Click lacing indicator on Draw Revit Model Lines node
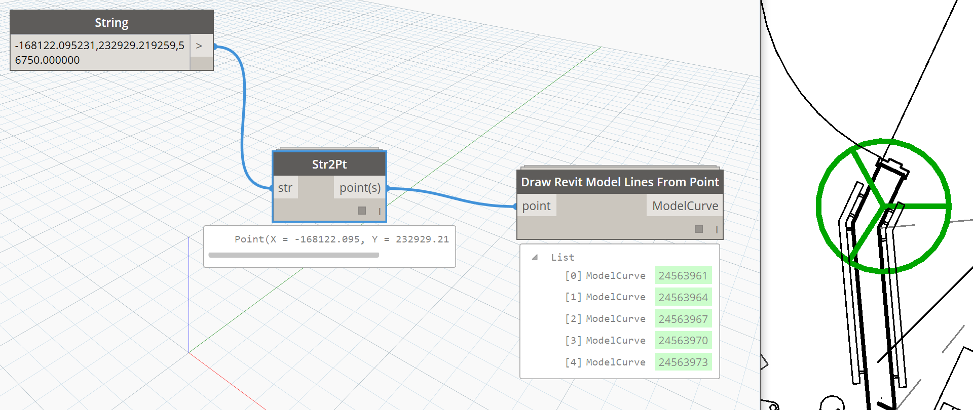The width and height of the screenshot is (973, 410). pos(717,229)
